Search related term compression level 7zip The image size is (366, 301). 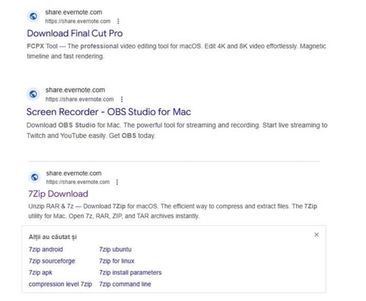click(60, 284)
